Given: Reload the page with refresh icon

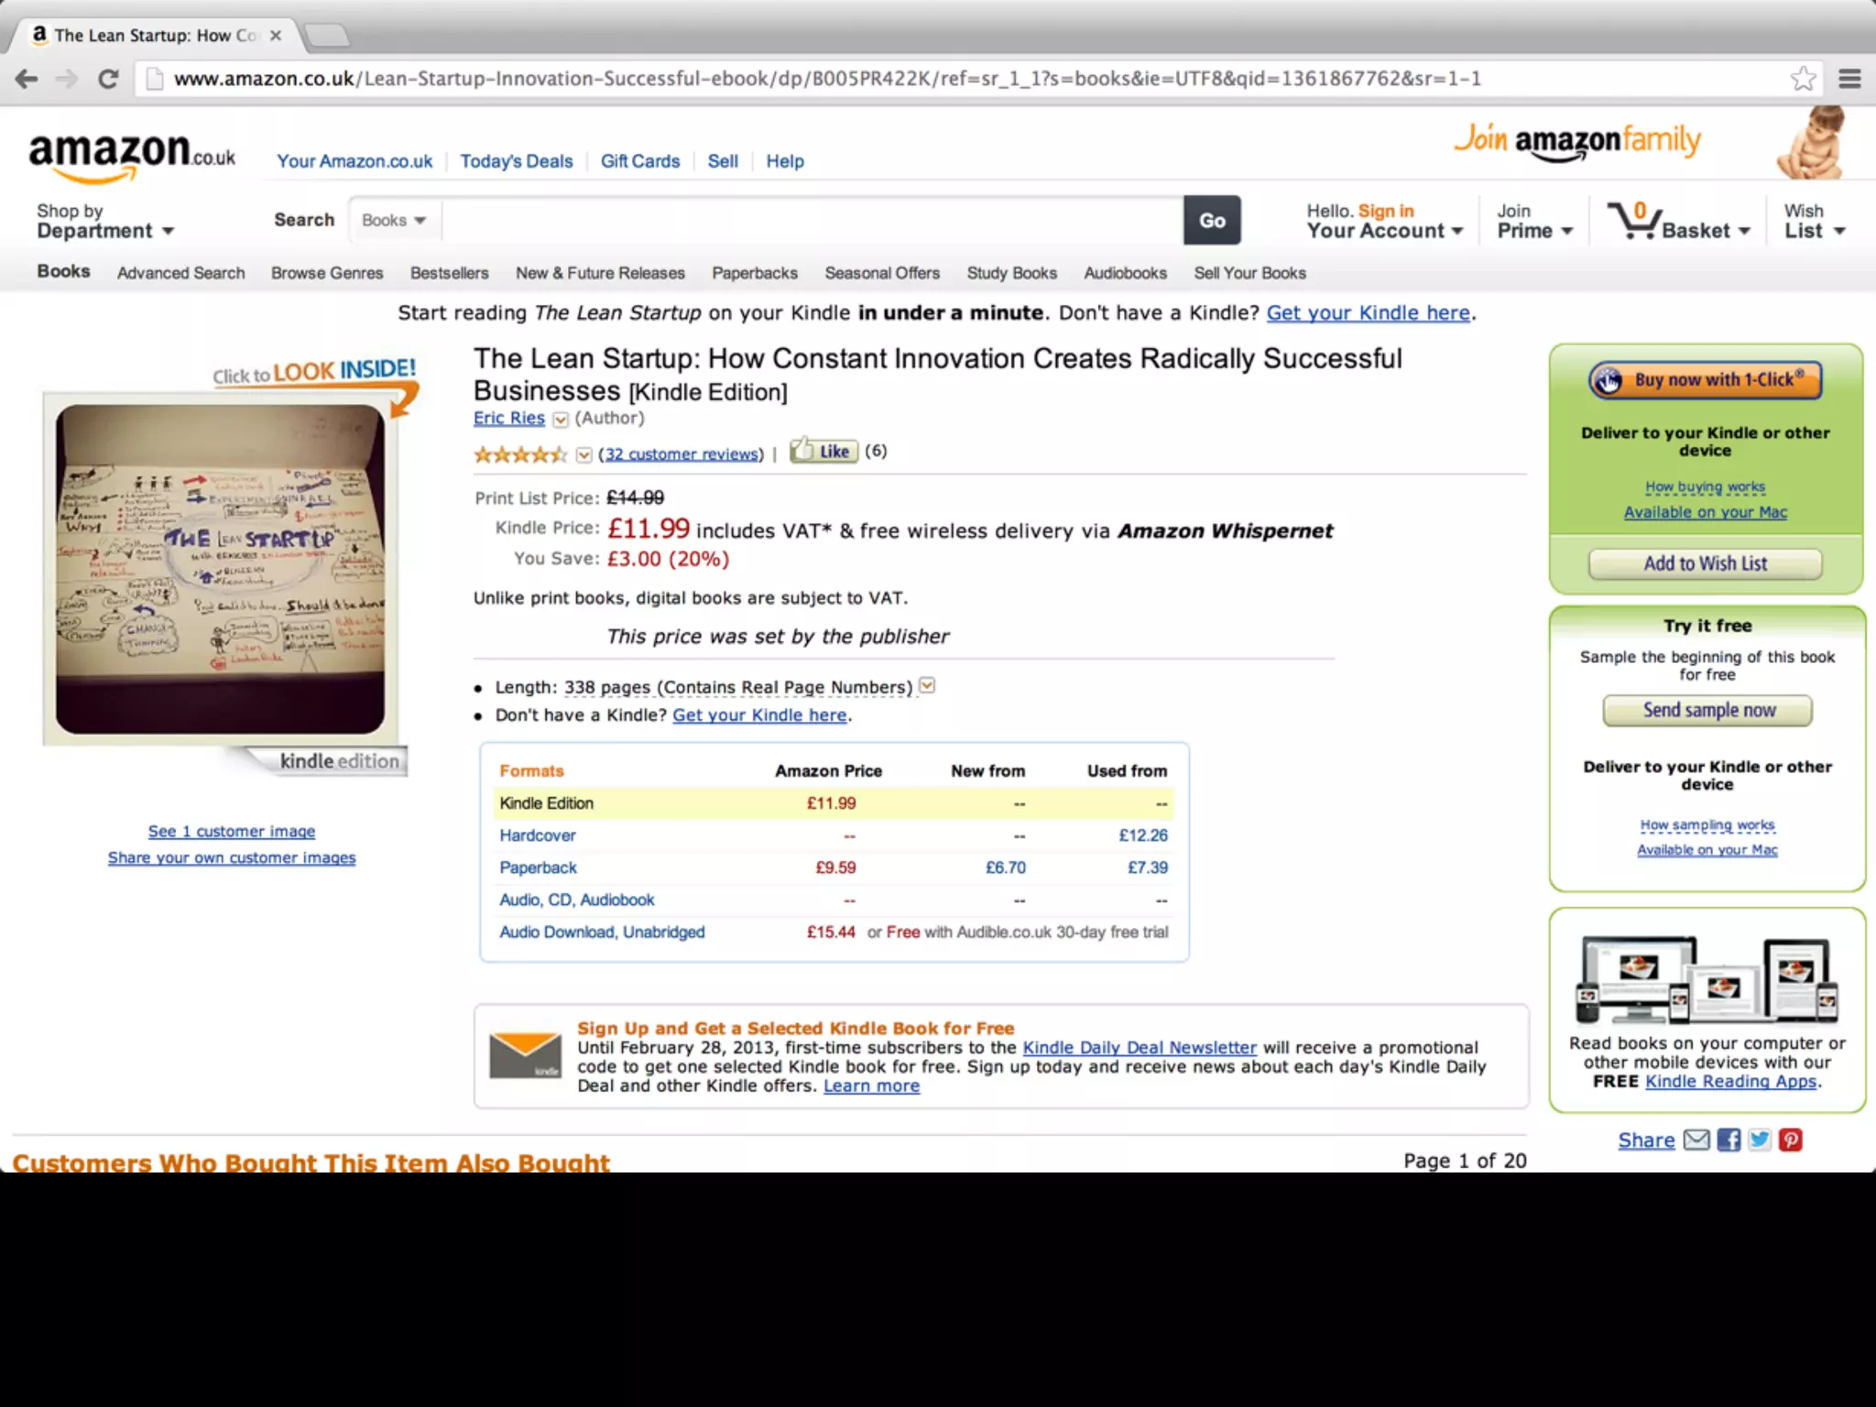Looking at the screenshot, I should [108, 79].
